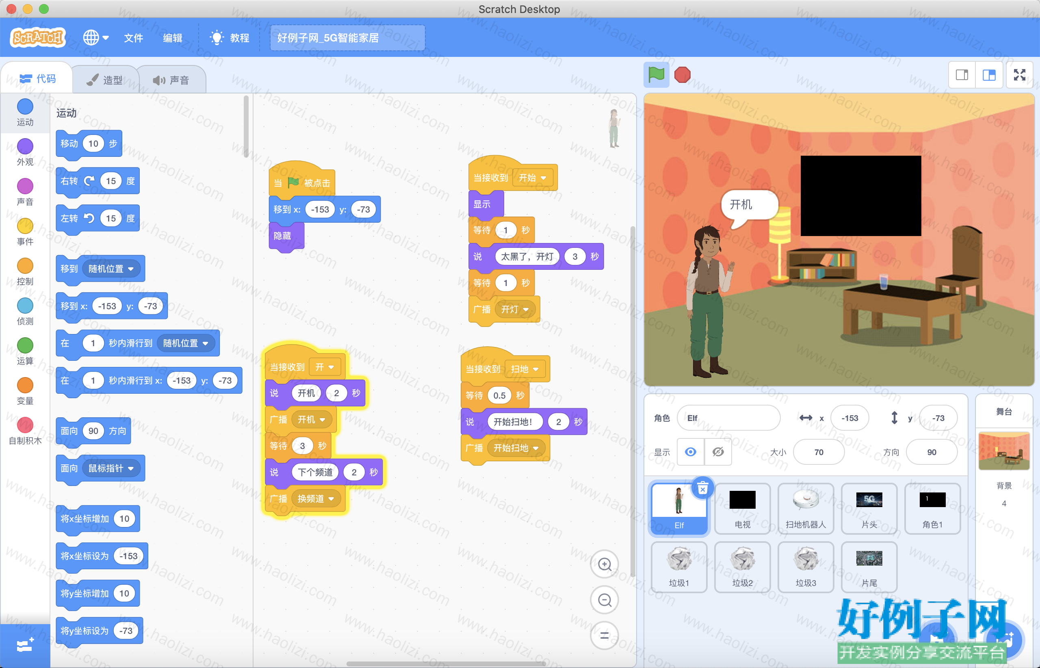The image size is (1040, 668).
Task: Open tutorials via lightbulb icon
Action: 217,38
